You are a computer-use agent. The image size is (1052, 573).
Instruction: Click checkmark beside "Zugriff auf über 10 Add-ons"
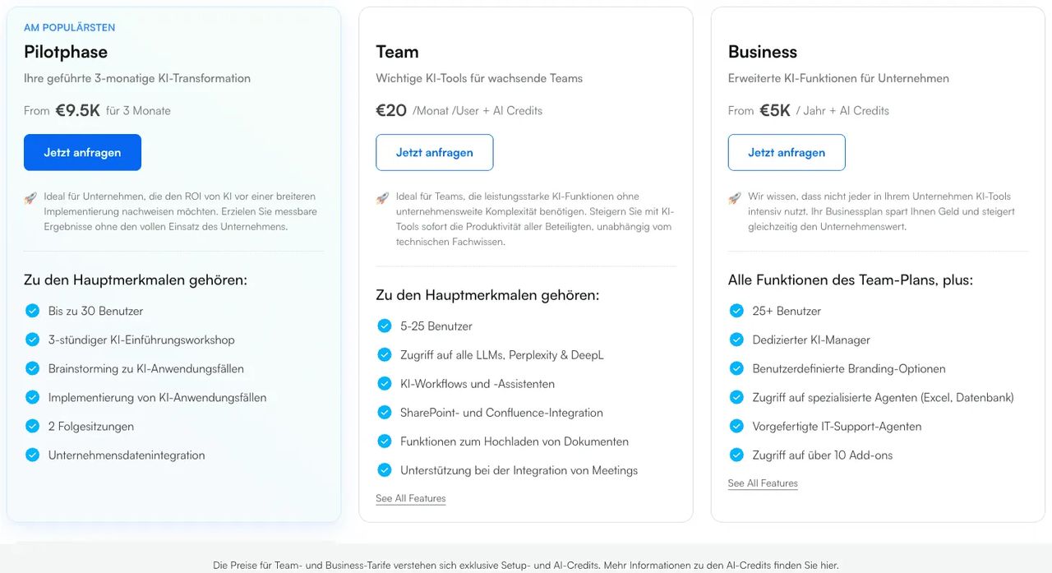pos(736,455)
